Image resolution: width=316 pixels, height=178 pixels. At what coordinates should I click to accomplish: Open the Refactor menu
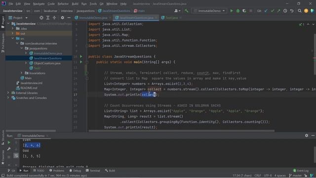pyautogui.click(x=63, y=4)
